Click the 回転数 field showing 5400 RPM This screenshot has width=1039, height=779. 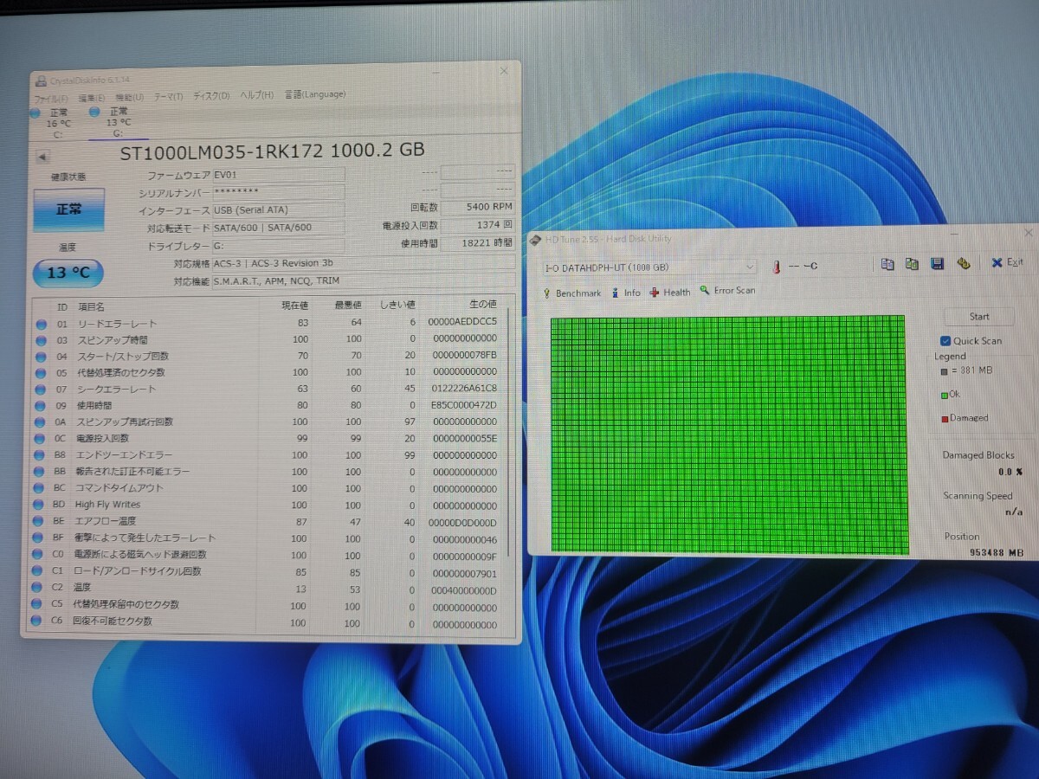pyautogui.click(x=478, y=208)
